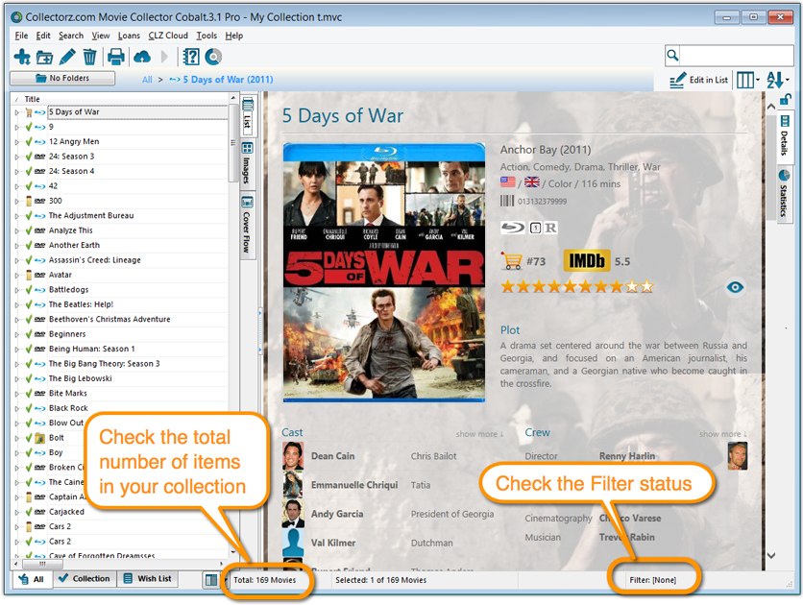The image size is (803, 605).
Task: Expand the 5 Days of War row
Action: 16,112
